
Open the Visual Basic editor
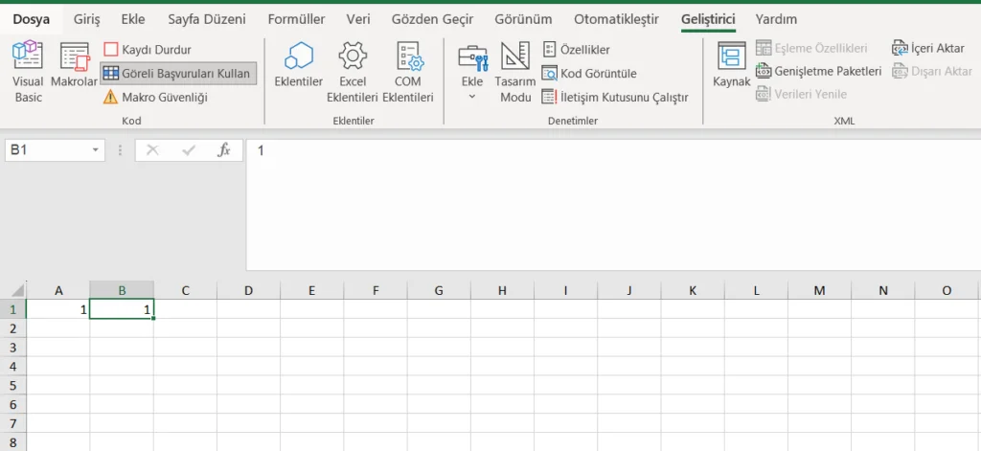point(28,71)
